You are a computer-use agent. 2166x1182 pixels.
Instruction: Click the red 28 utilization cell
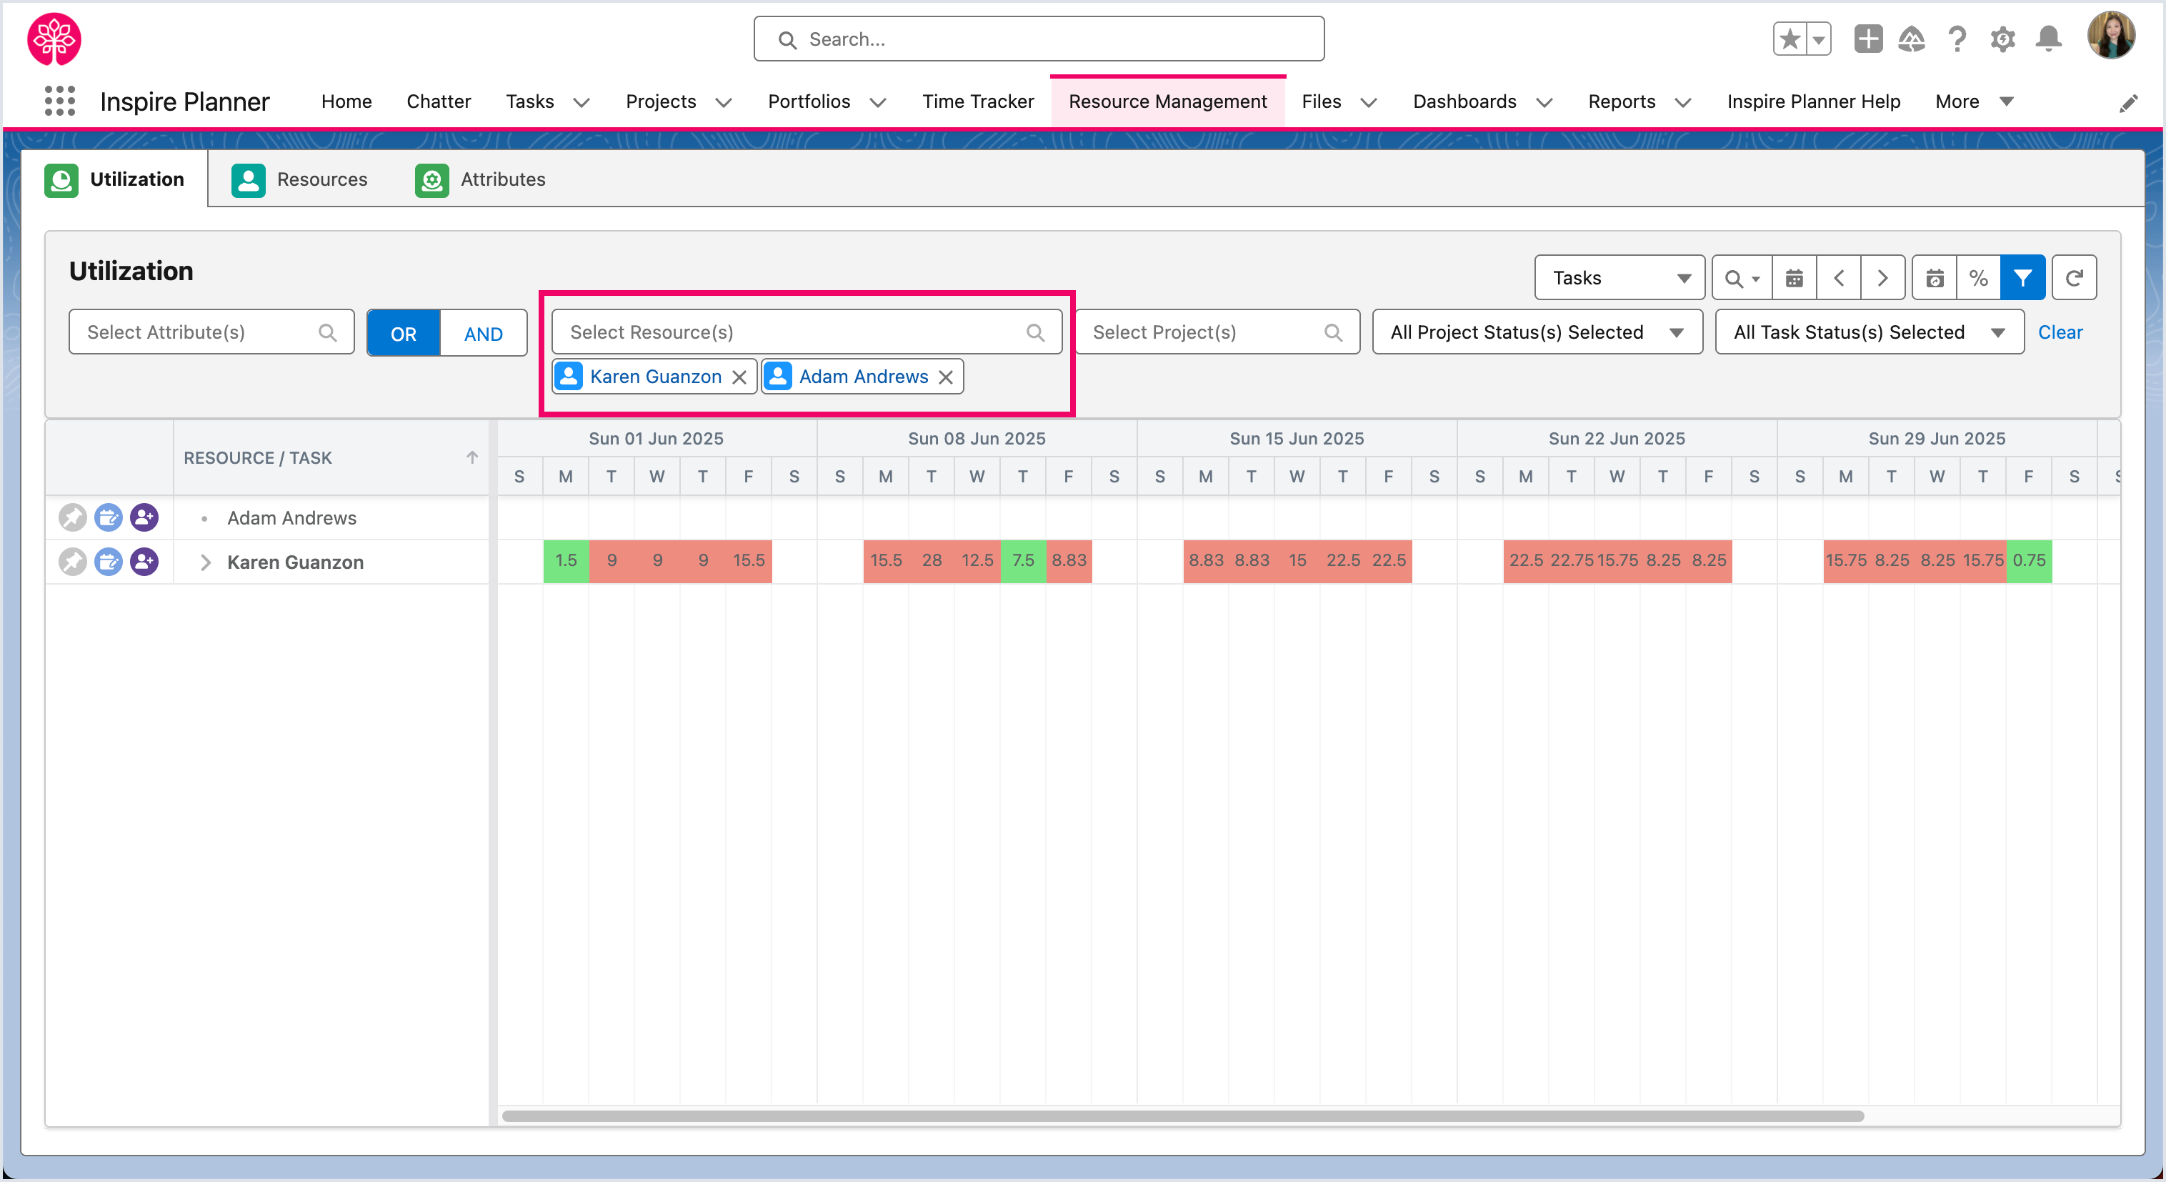coord(932,560)
